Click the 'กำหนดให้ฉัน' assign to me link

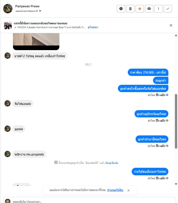pos(115,190)
